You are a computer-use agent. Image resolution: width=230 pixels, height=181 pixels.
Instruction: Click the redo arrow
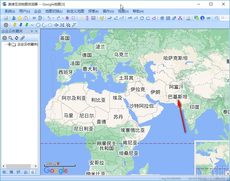[58, 18]
